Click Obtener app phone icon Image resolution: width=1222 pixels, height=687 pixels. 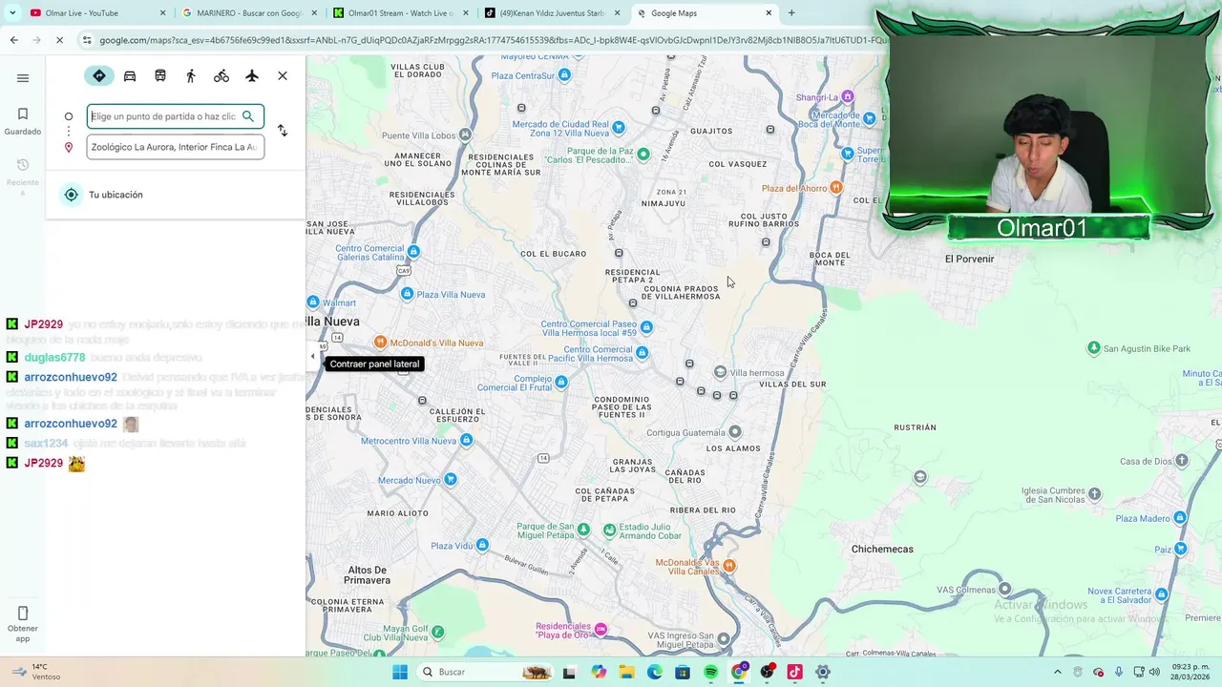(23, 614)
